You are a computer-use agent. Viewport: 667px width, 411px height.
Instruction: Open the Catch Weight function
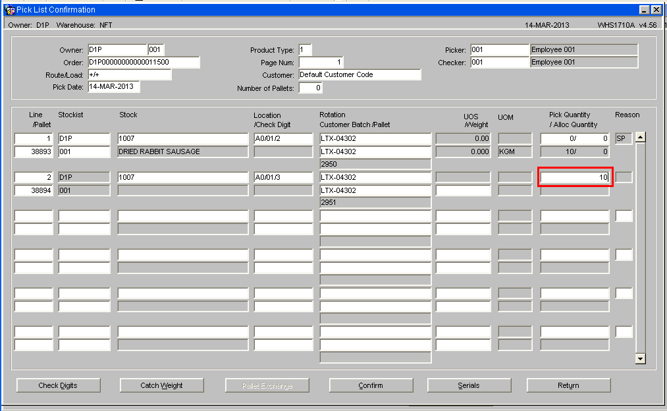coord(161,385)
